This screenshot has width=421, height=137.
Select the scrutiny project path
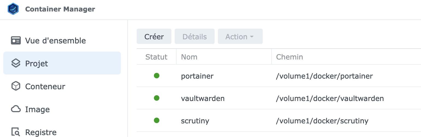tap(322, 121)
